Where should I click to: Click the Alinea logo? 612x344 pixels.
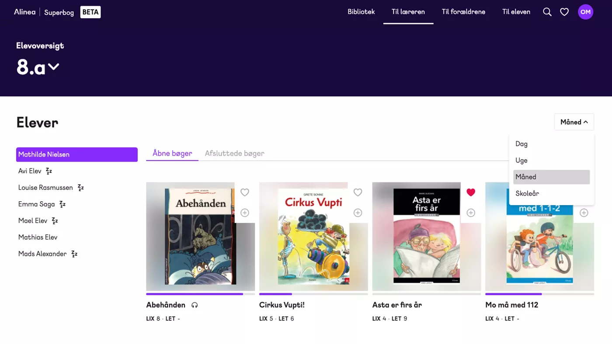pos(24,12)
